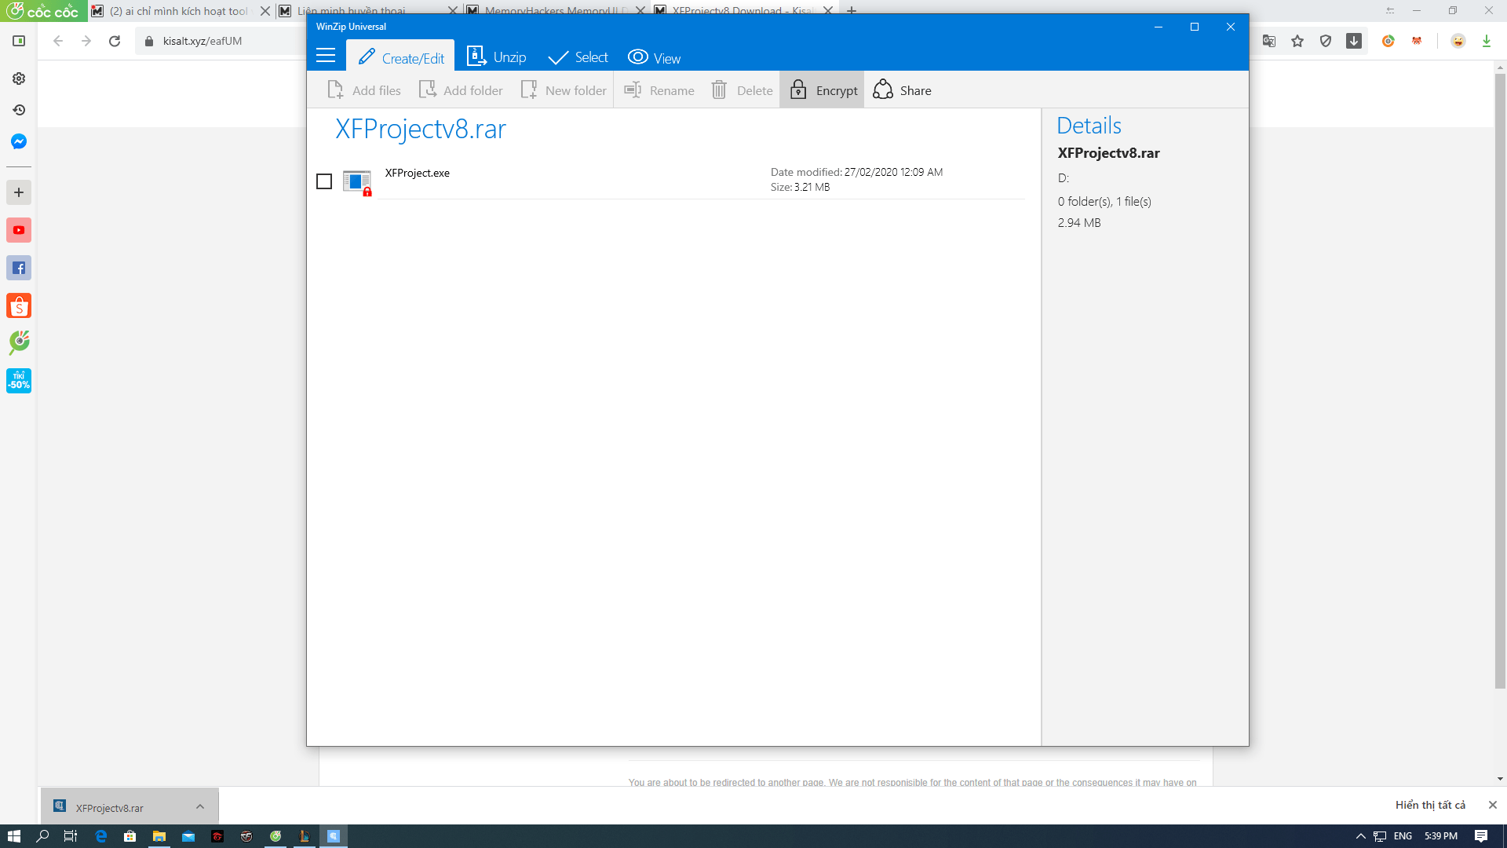Click the Details heading in side panel
Screen dimensions: 1507x848
coord(1089,126)
